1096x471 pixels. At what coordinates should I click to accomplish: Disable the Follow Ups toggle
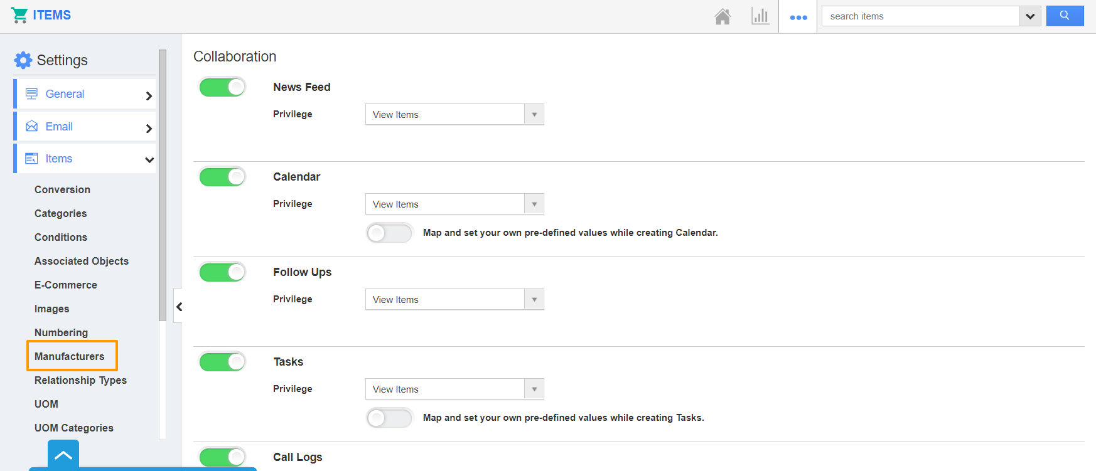pyautogui.click(x=222, y=272)
